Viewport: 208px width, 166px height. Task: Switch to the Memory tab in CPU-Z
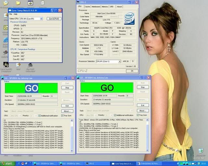tap(105, 6)
